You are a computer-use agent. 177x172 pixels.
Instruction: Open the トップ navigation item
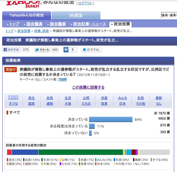pyautogui.click(x=12, y=24)
